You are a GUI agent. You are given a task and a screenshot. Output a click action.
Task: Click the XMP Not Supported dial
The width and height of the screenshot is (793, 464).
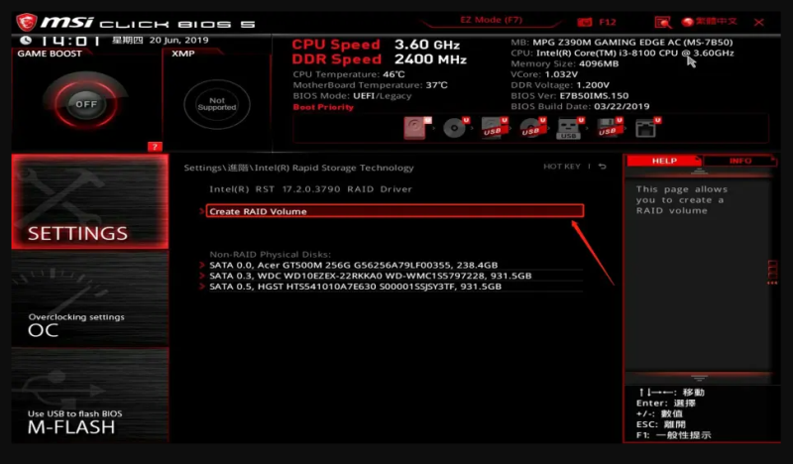click(x=217, y=104)
